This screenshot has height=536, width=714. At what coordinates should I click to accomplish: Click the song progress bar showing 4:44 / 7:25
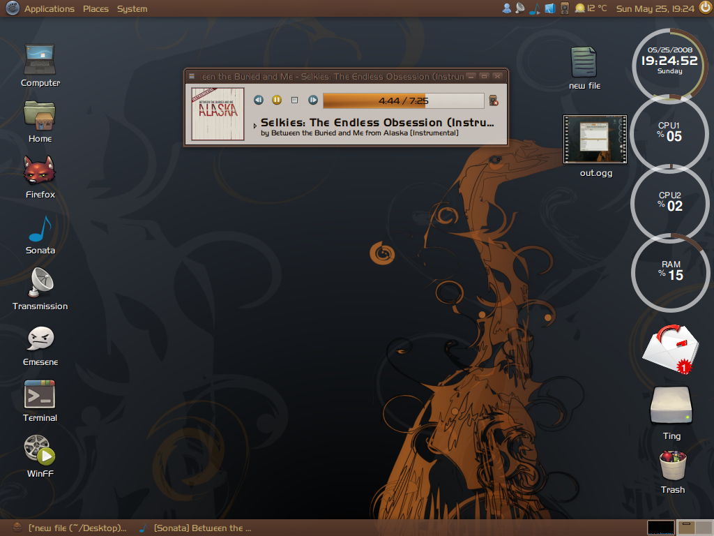pyautogui.click(x=403, y=100)
